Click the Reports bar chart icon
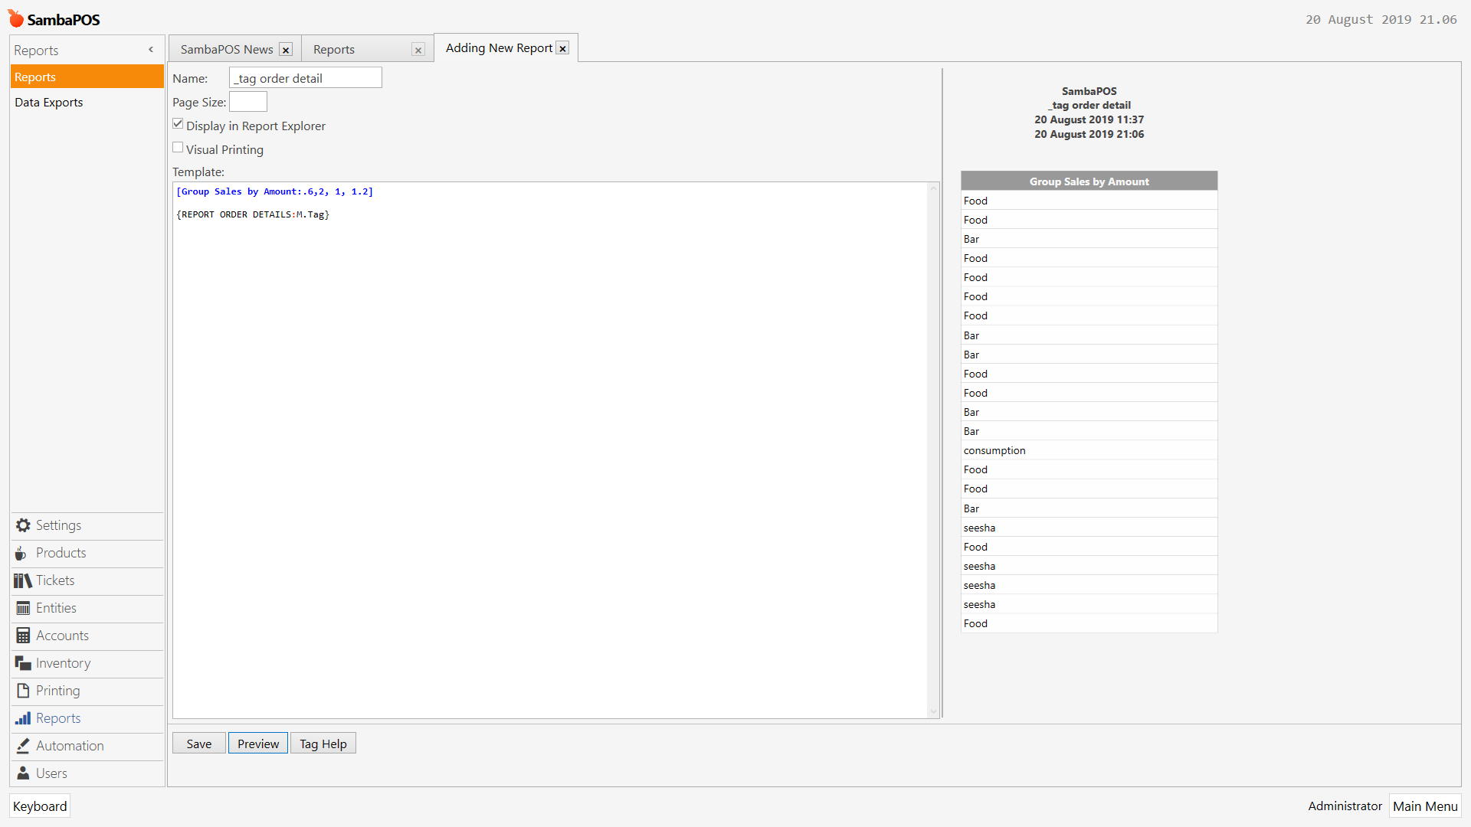The width and height of the screenshot is (1471, 827). coord(23,718)
